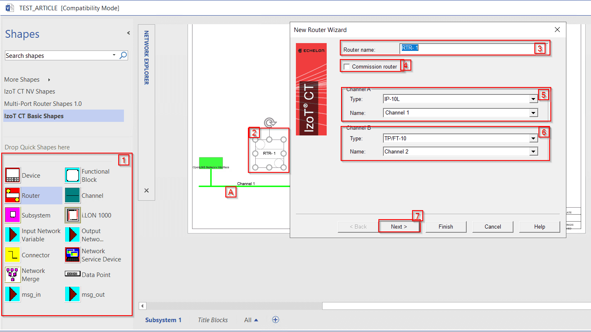Expand the Channel B Name dropdown
Image resolution: width=591 pixels, height=332 pixels.
pos(533,152)
